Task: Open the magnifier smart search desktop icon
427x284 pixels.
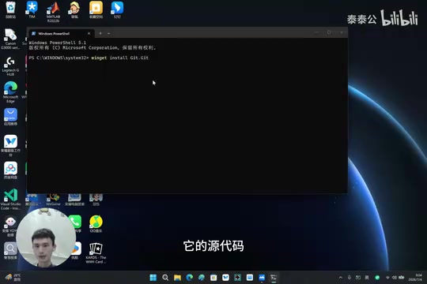Action: (x=10, y=251)
